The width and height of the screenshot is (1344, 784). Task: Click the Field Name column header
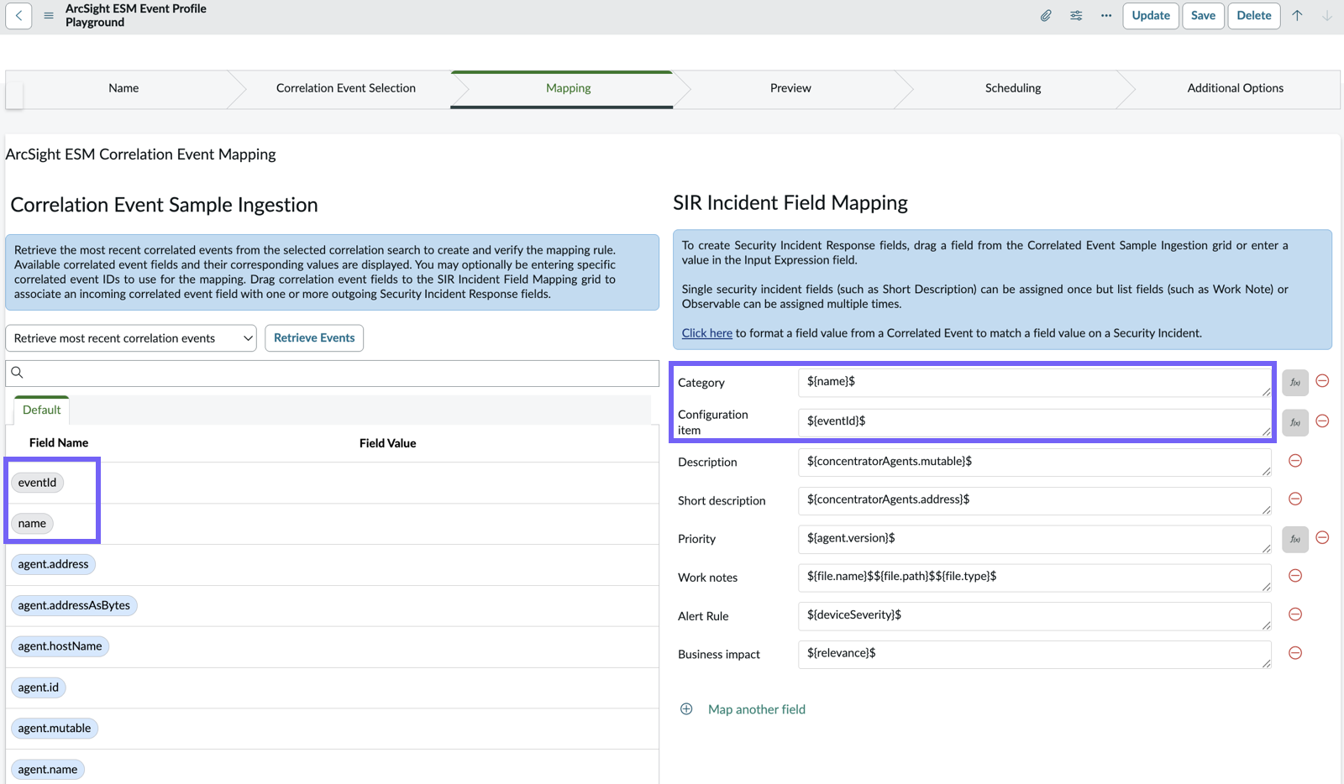pos(59,443)
